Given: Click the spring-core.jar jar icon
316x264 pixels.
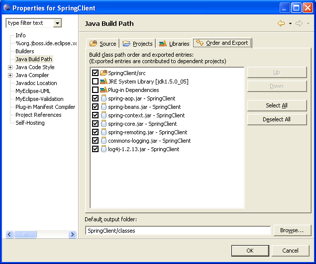Looking at the screenshot, I should 104,123.
